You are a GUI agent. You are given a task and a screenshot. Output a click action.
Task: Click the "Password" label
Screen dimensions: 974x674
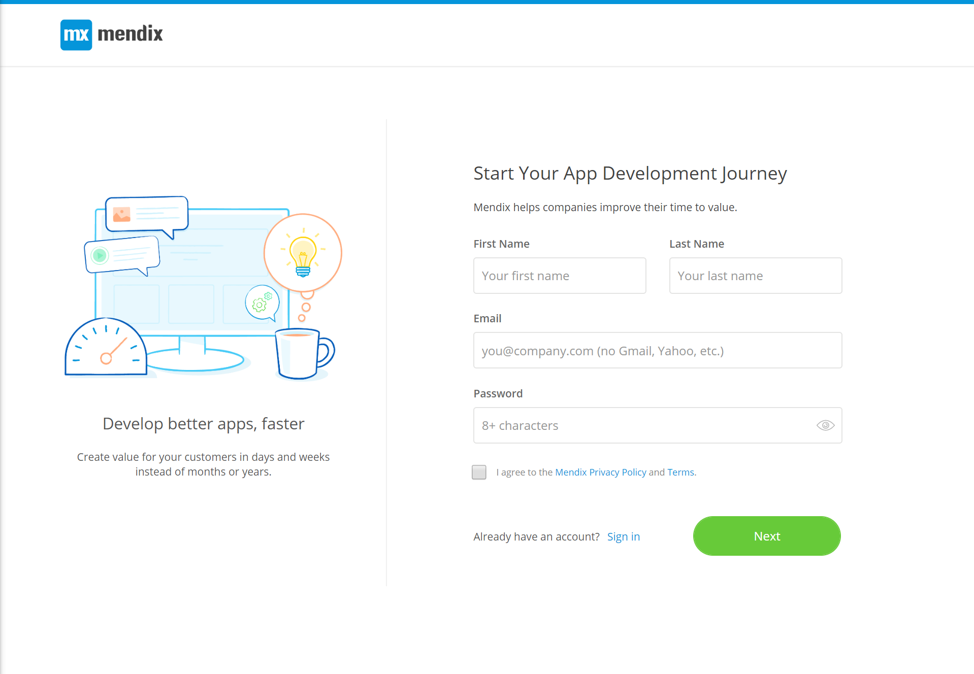click(x=498, y=393)
